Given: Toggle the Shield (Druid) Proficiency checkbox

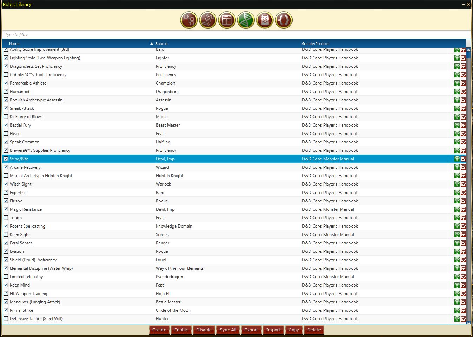Looking at the screenshot, I should point(6,260).
